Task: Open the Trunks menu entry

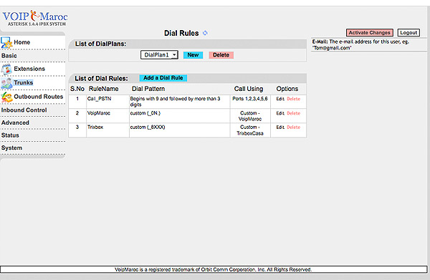Action: (x=24, y=82)
